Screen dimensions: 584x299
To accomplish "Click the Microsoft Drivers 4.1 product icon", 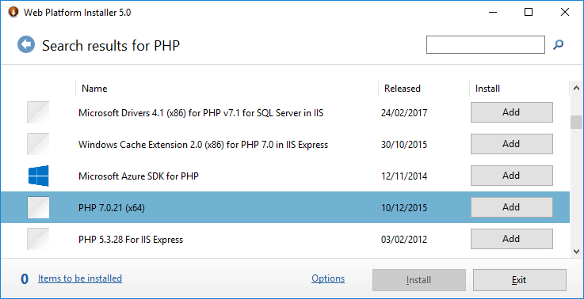I will pyautogui.click(x=38, y=112).
